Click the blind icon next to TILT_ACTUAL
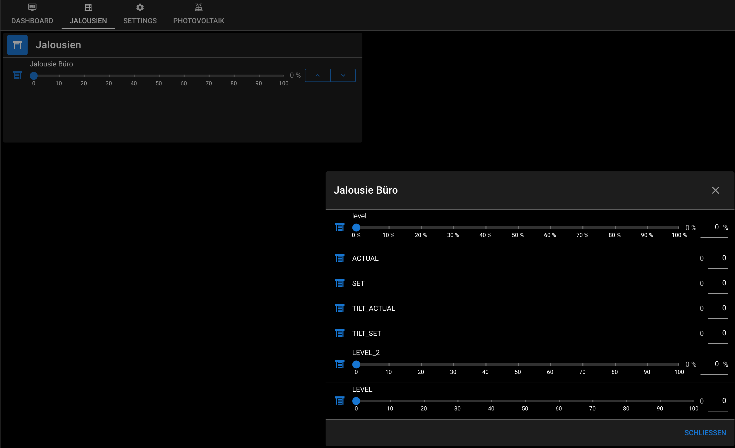This screenshot has width=735, height=448. [340, 308]
